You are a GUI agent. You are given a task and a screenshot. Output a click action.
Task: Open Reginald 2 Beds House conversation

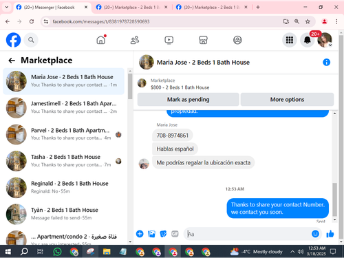pos(63,187)
